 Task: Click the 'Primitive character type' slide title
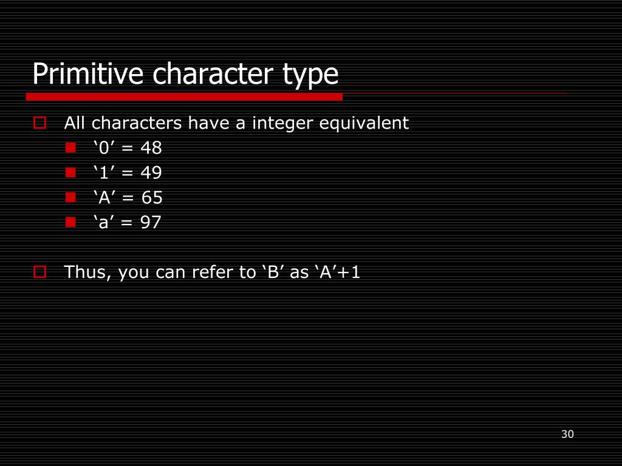click(185, 74)
